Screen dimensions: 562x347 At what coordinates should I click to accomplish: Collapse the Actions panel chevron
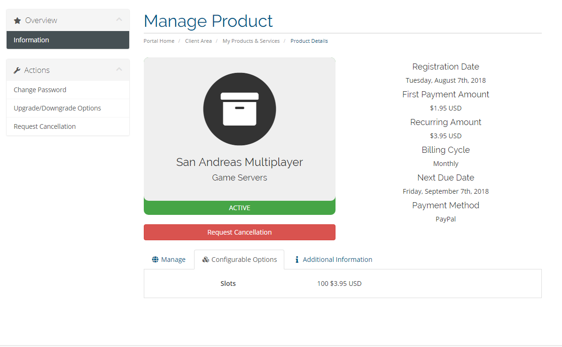click(x=119, y=69)
